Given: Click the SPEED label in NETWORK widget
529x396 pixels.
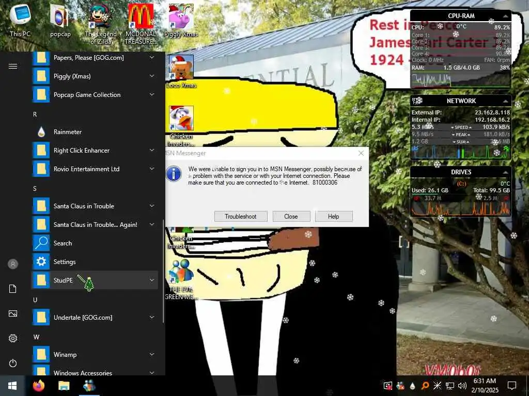Looking at the screenshot, I should (x=461, y=127).
